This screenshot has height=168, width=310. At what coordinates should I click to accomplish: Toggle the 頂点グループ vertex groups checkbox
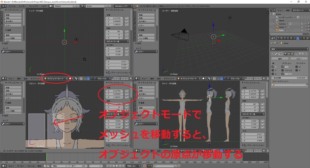(282, 74)
